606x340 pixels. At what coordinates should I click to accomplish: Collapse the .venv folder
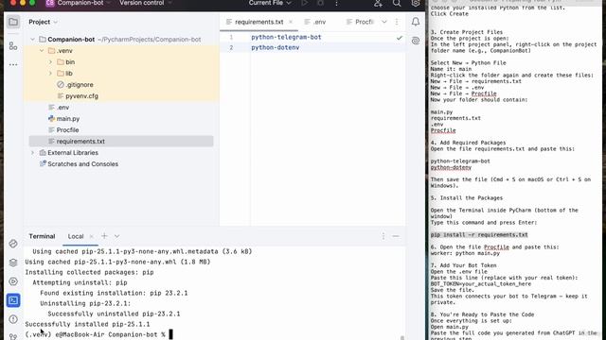coord(42,50)
